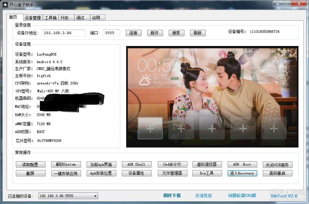
Task: Click the last plus tile in preview
Action: pos(274,128)
